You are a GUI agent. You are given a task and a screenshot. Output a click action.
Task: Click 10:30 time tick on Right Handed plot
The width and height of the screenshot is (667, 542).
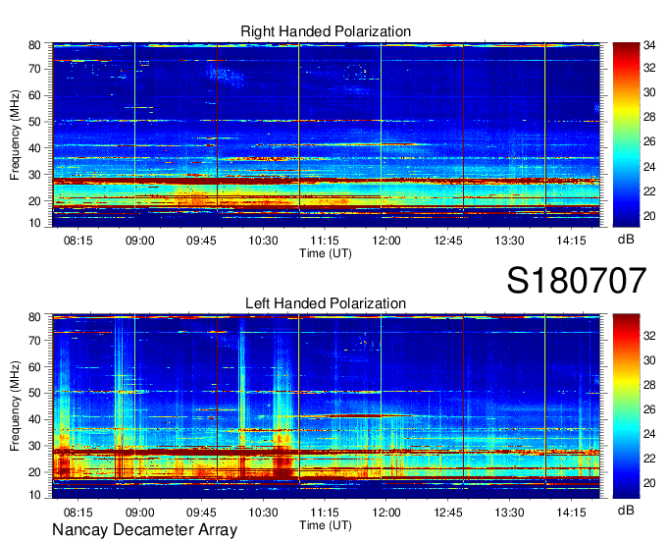point(263,241)
